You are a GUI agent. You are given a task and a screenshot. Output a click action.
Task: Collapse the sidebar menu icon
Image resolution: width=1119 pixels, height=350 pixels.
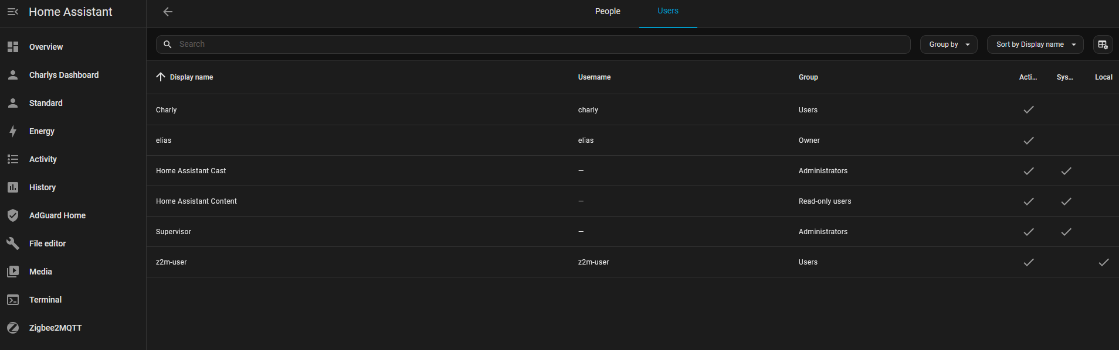coord(13,12)
